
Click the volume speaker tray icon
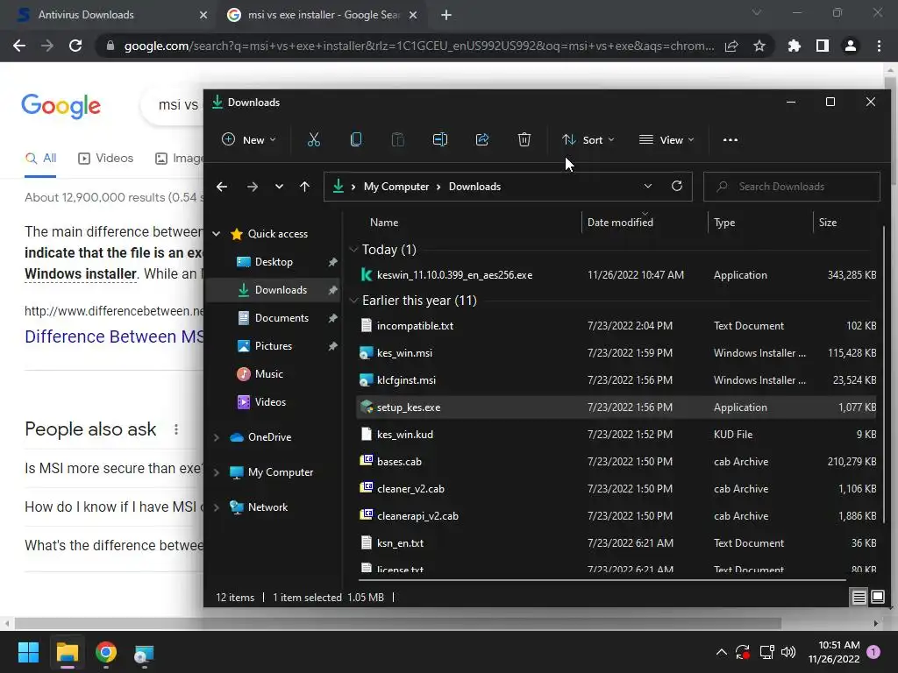788,652
